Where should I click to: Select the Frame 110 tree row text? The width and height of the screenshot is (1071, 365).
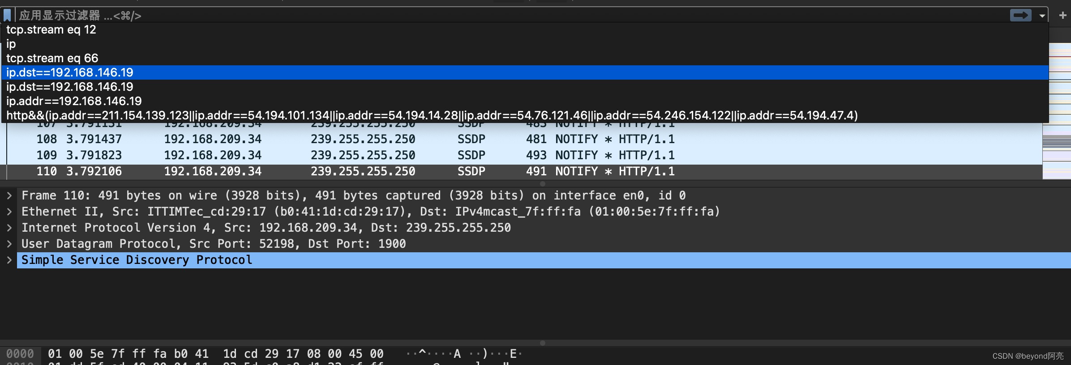pyautogui.click(x=354, y=195)
